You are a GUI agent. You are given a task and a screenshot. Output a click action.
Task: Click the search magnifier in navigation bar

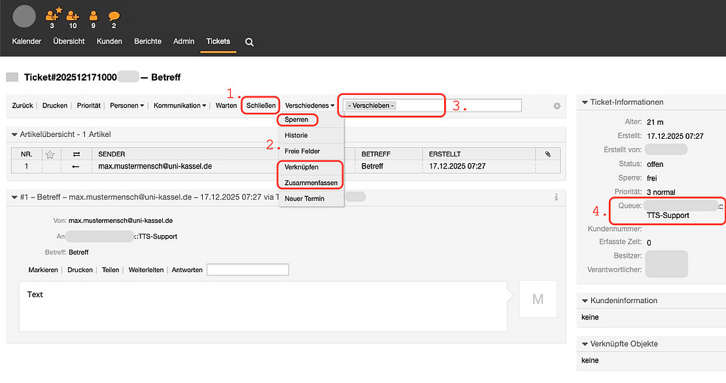coord(249,42)
